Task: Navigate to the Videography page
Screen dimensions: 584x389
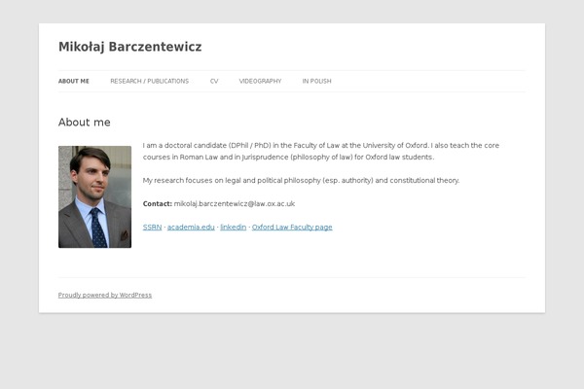Action: [260, 82]
